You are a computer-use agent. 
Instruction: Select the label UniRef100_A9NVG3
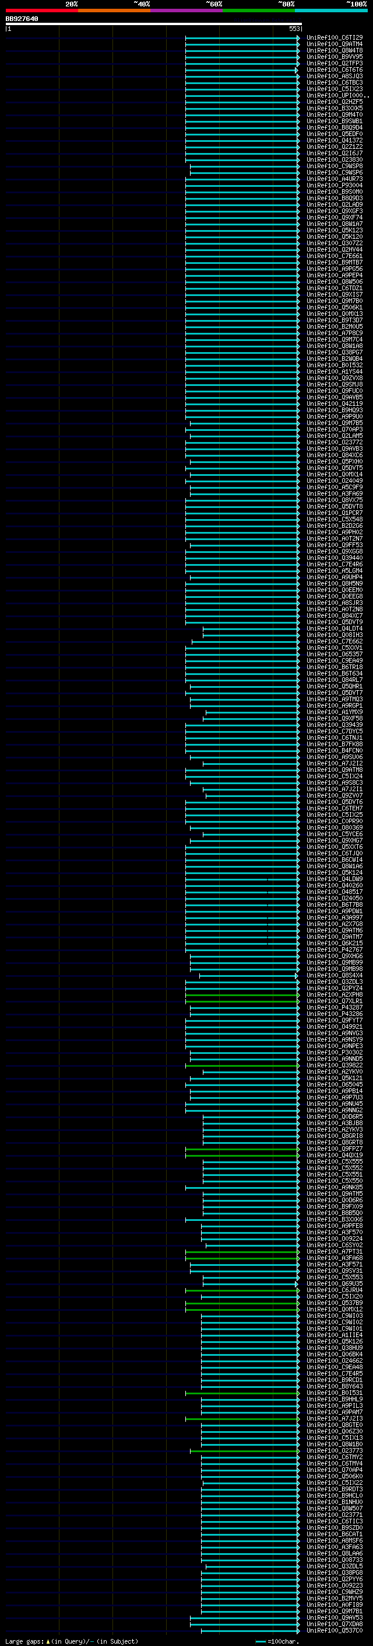[x=334, y=1033]
